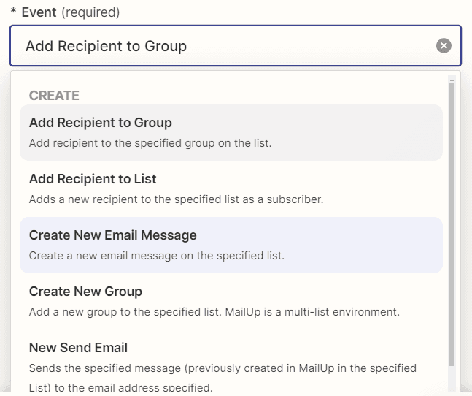Screen dimensions: 472x396
Task: Click the typed "Add Recipient to Group" text in field
Action: click(x=106, y=46)
